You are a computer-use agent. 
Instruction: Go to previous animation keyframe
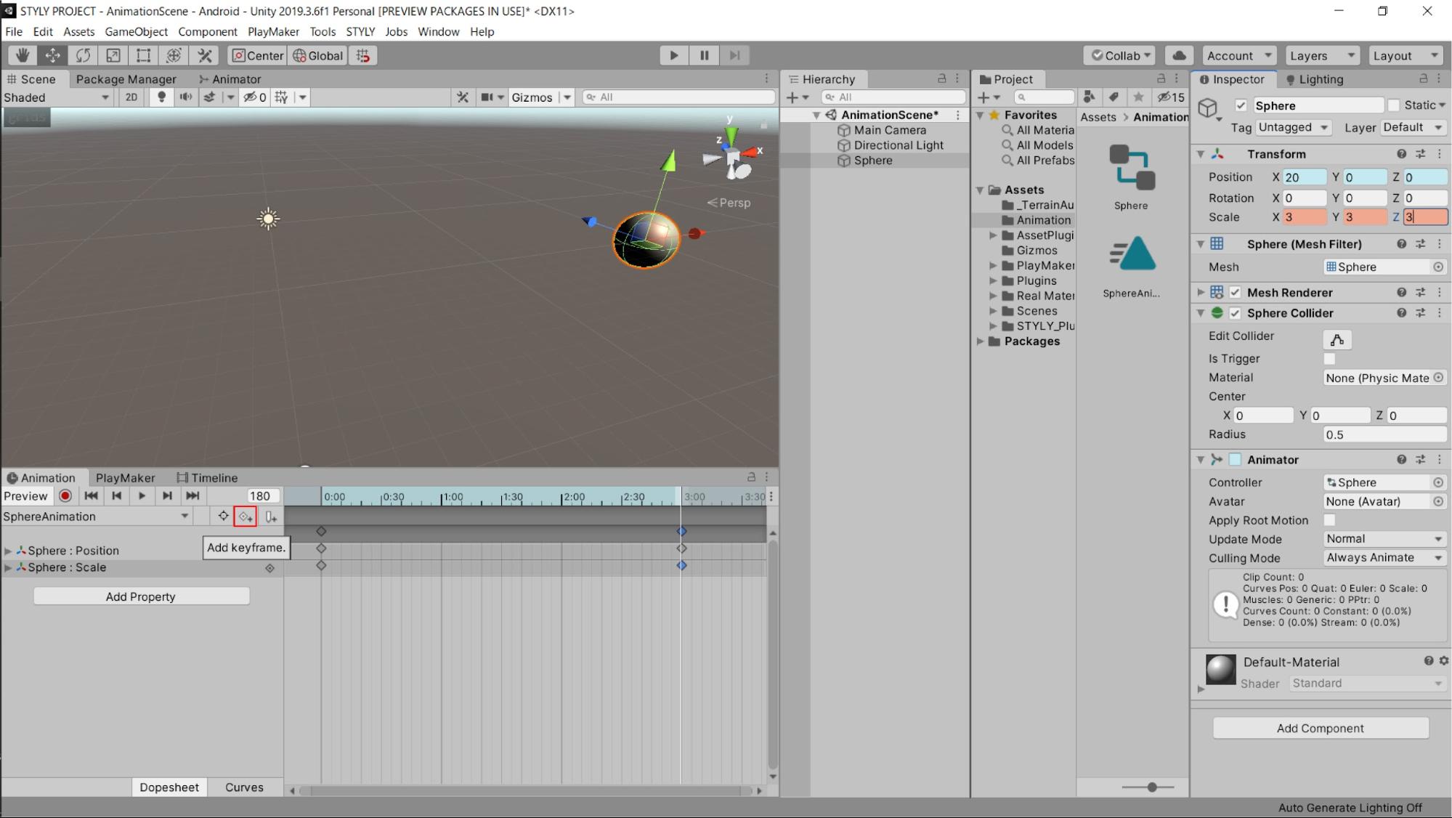coord(116,496)
